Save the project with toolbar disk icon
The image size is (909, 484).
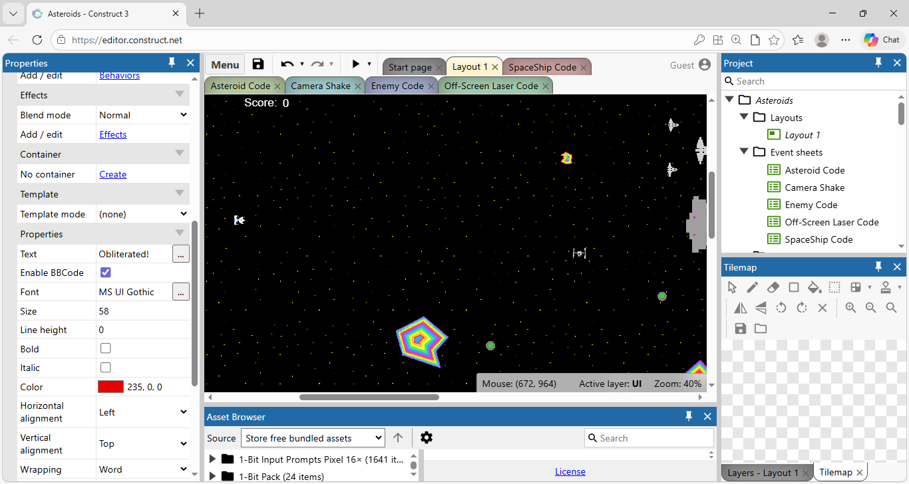[x=258, y=64]
